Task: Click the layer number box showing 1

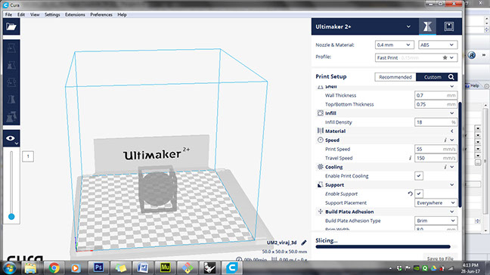Action: coord(28,156)
